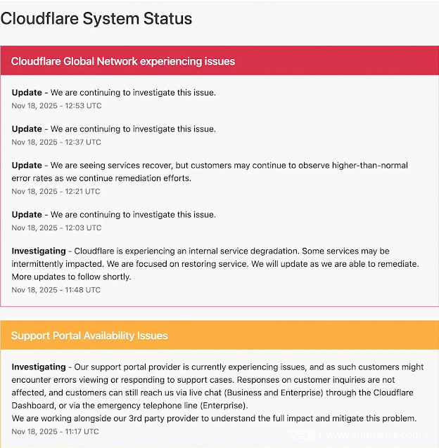Viewport: 439px width, 448px height.
Task: Select the Nov 18, 2025 - 12:21 UTC timestamp
Action: [56, 192]
